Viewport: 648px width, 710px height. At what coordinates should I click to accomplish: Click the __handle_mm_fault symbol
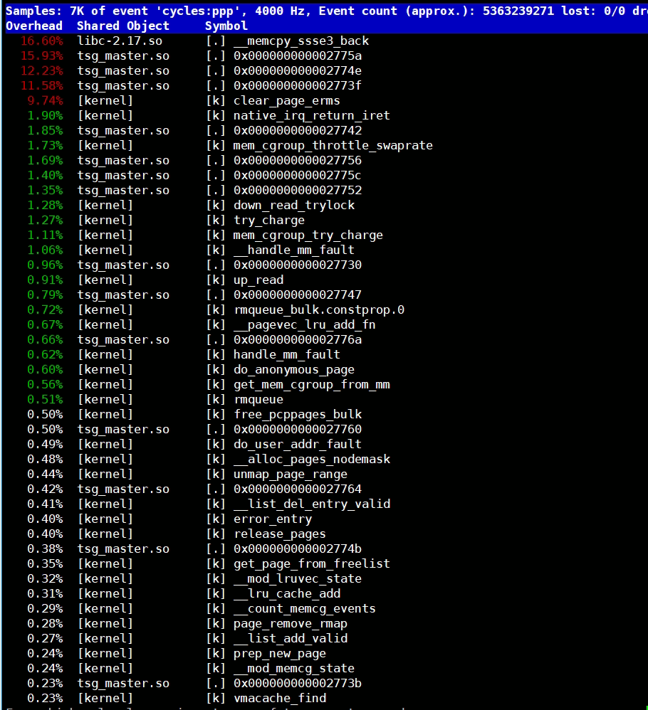point(293,250)
